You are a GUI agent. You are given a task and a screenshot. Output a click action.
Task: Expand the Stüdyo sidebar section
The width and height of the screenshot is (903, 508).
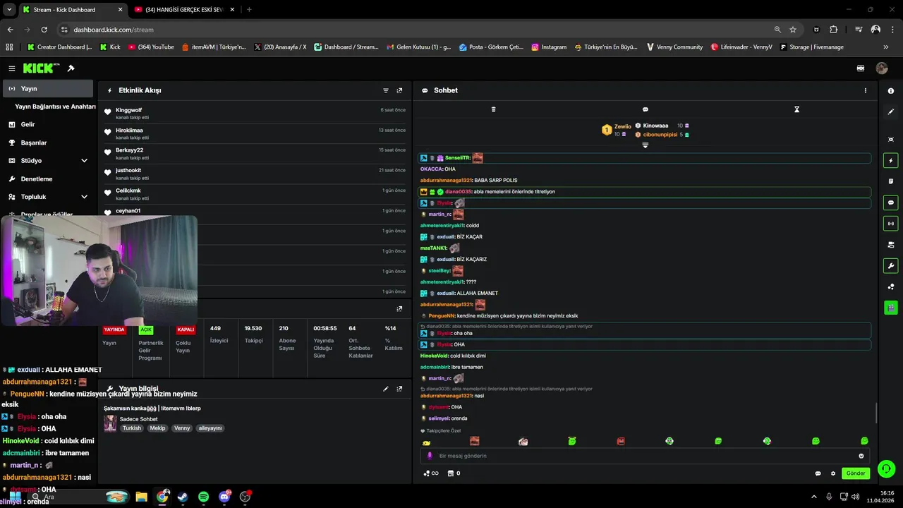click(x=84, y=161)
